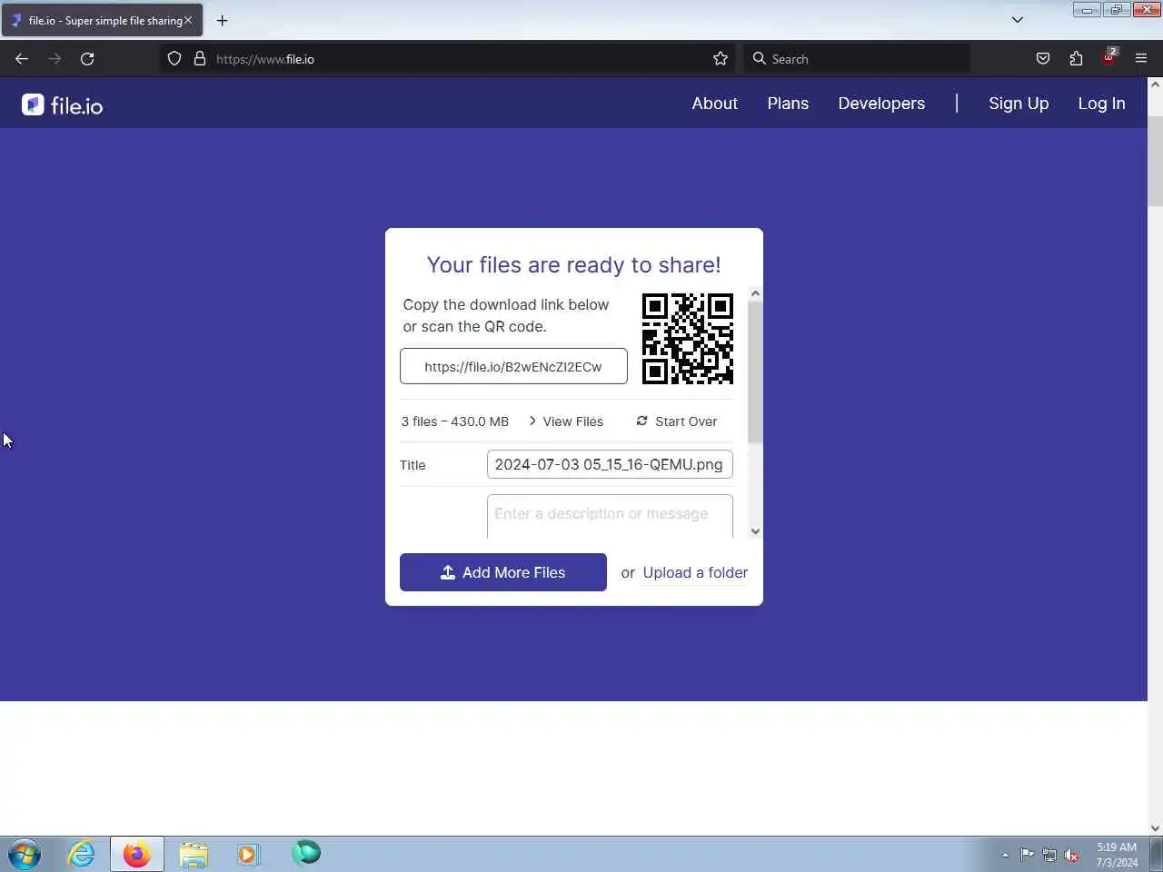Image resolution: width=1163 pixels, height=872 pixels.
Task: Open Windows Media Player from the taskbar
Action: pos(248,854)
